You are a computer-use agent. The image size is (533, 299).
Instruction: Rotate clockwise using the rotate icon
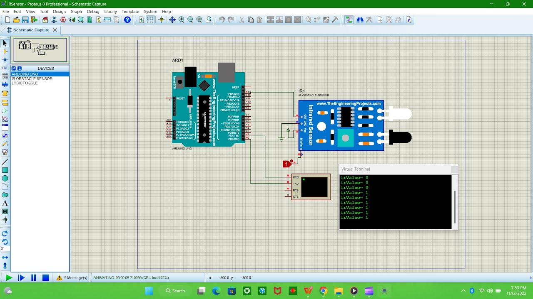pyautogui.click(x=5, y=233)
